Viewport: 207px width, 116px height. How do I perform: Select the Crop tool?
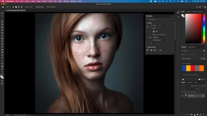(x=2, y=24)
